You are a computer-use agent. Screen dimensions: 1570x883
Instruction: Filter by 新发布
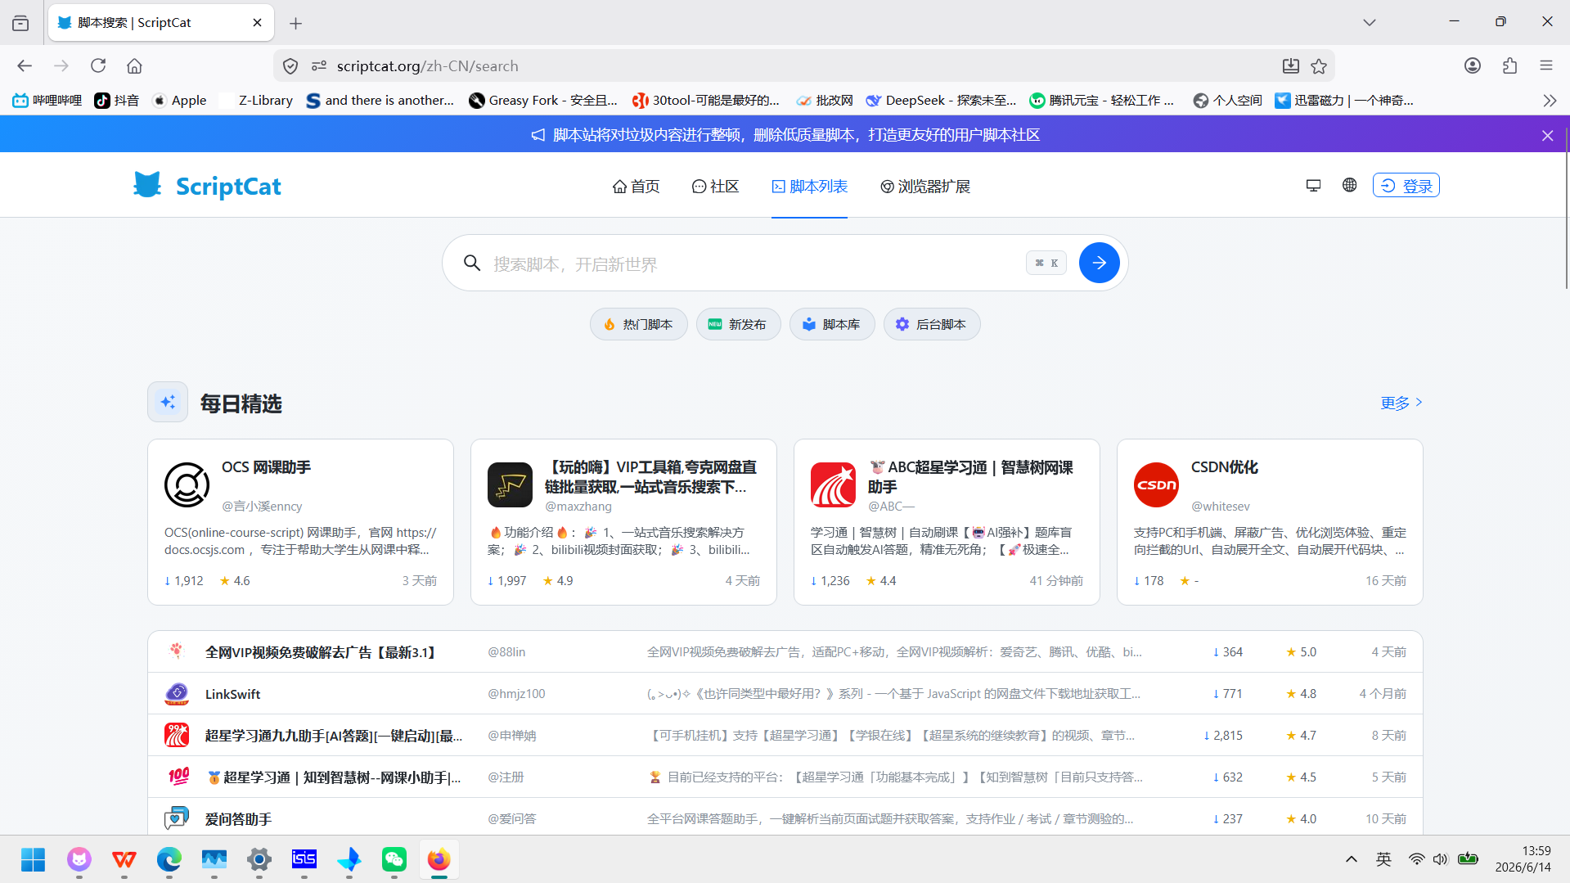pyautogui.click(x=738, y=324)
